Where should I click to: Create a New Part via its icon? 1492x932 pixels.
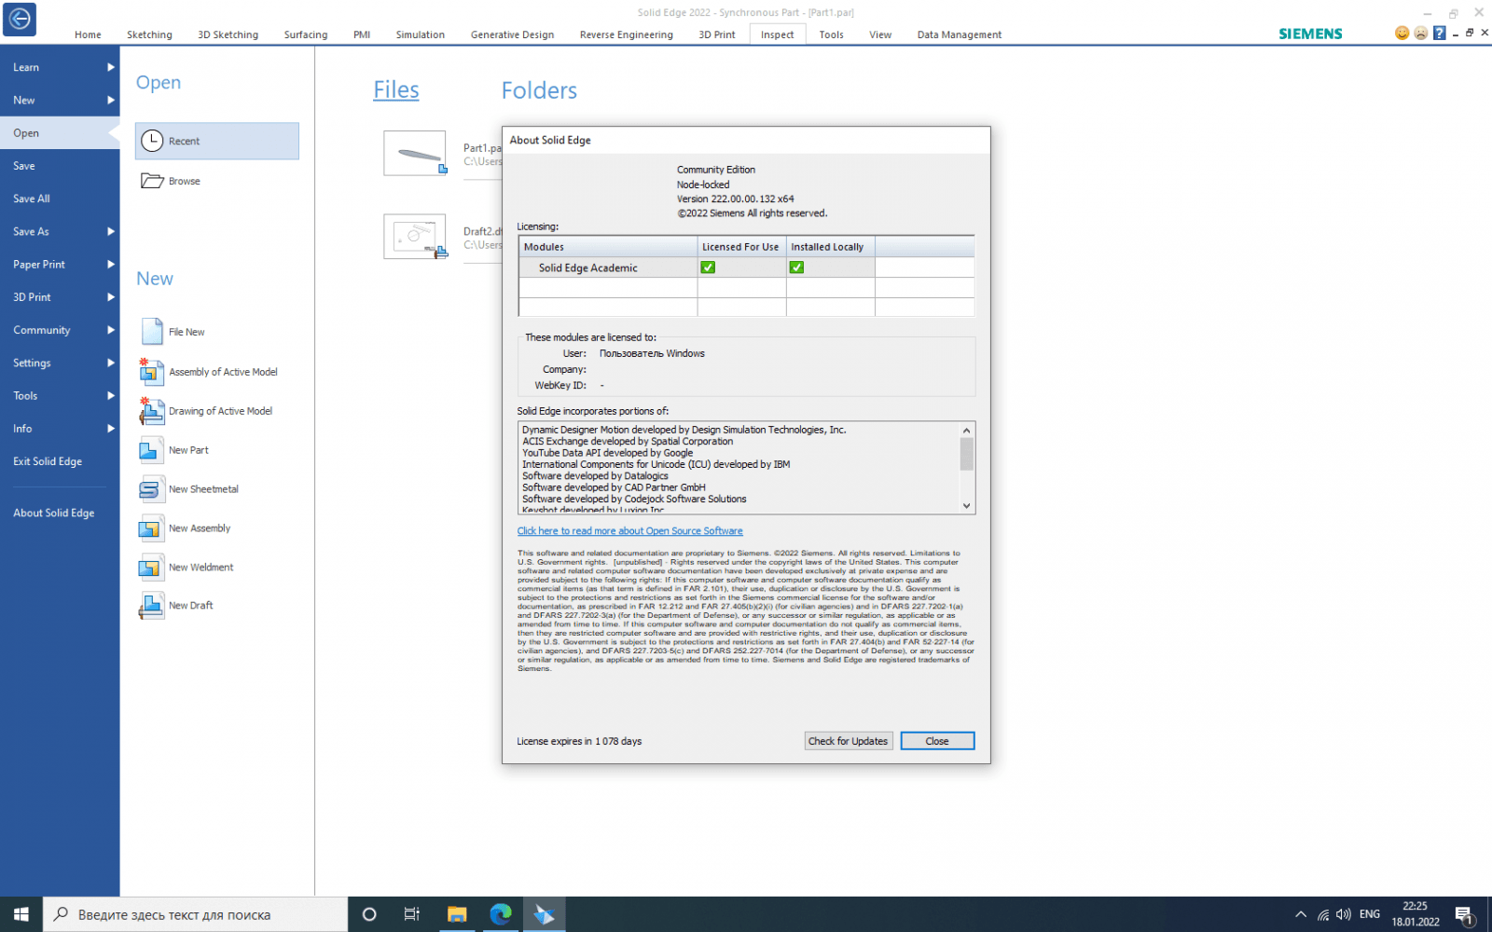[152, 450]
